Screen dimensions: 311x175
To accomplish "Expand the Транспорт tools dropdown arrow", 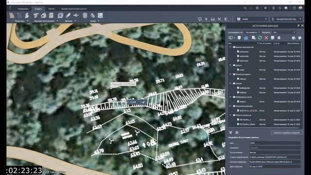I will point(28,21).
